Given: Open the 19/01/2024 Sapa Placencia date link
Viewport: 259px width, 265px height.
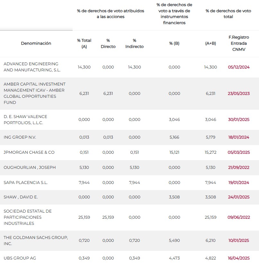Looking at the screenshot, I should pos(238,183).
